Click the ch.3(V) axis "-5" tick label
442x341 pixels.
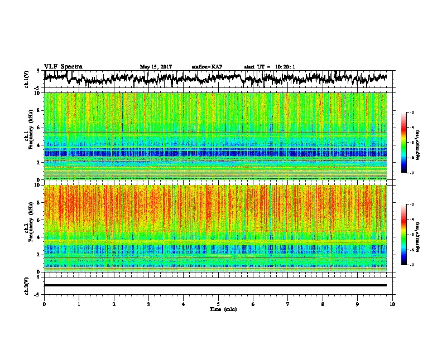(37, 295)
